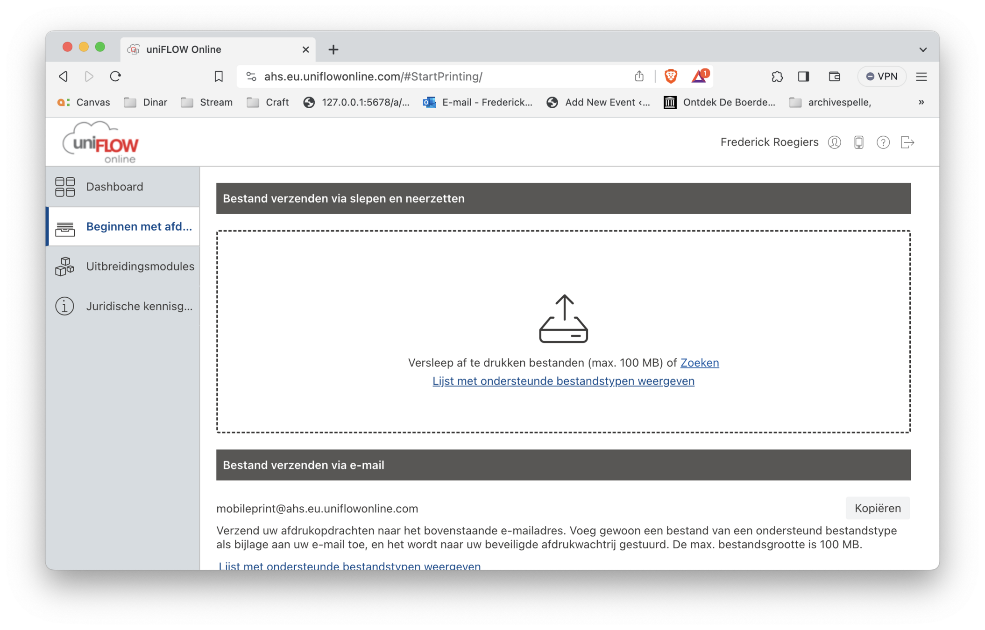Open the browser extensions puzzle icon

[x=777, y=77]
